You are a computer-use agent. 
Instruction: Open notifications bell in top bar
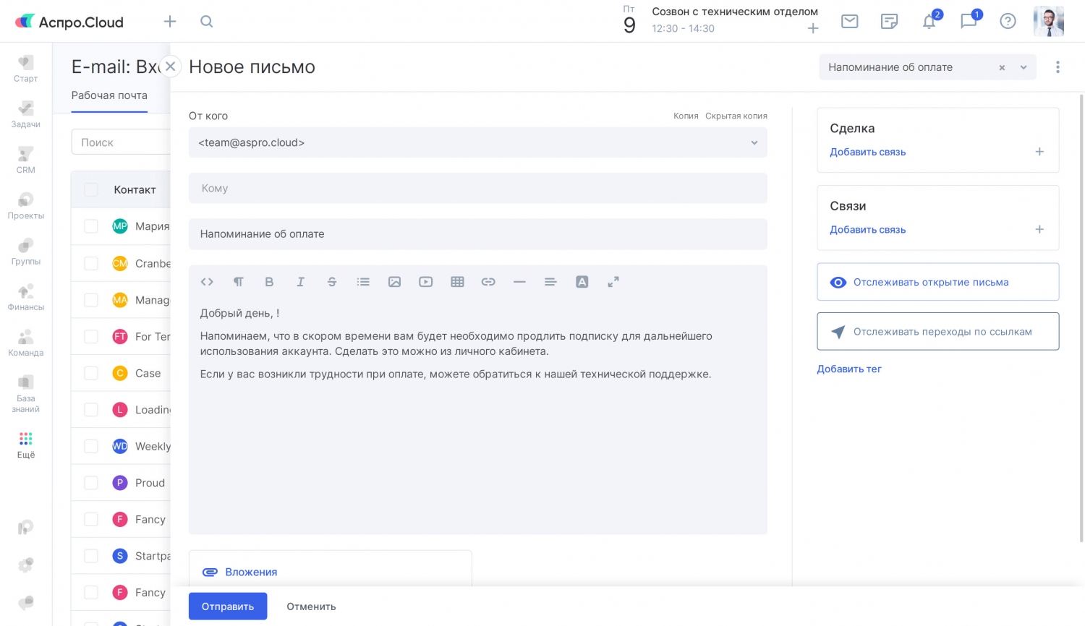[929, 22]
